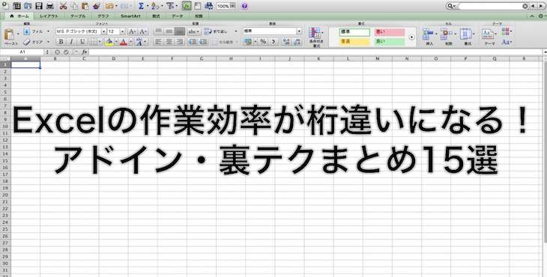This screenshot has width=547, height=277.
Task: Toggle Bold formatting button
Action: click(61, 42)
